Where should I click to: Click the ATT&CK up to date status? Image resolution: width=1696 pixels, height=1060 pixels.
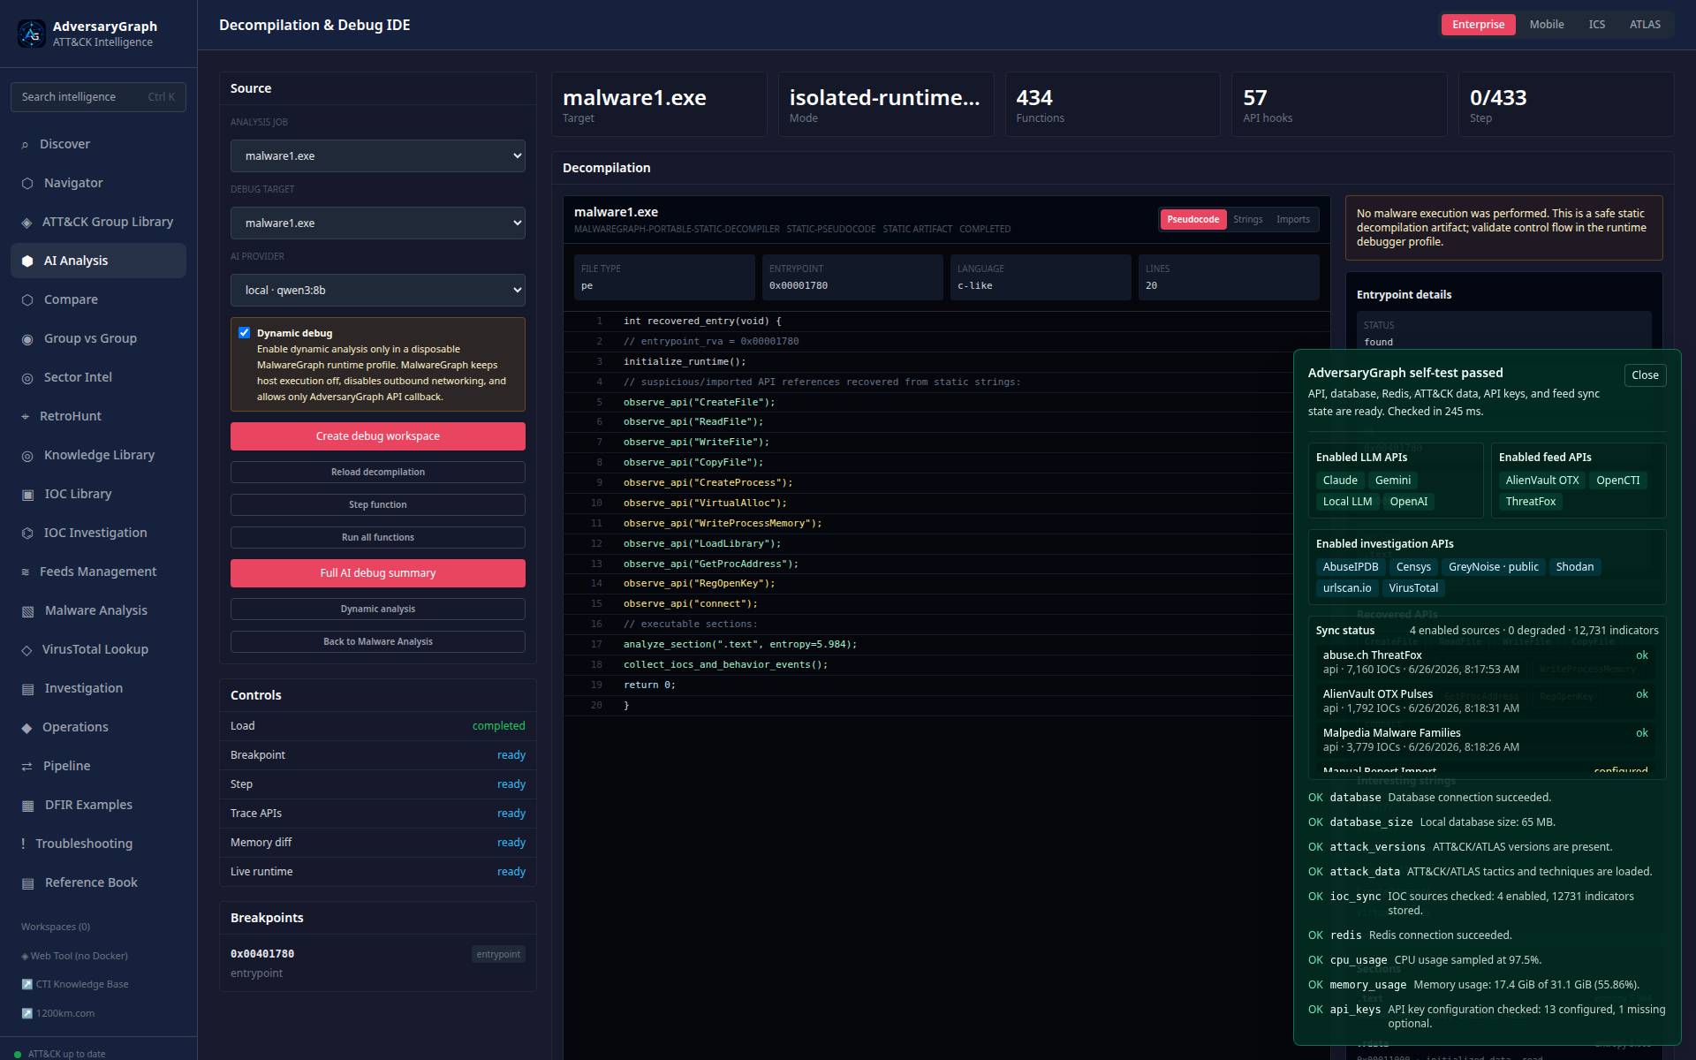click(x=60, y=1054)
